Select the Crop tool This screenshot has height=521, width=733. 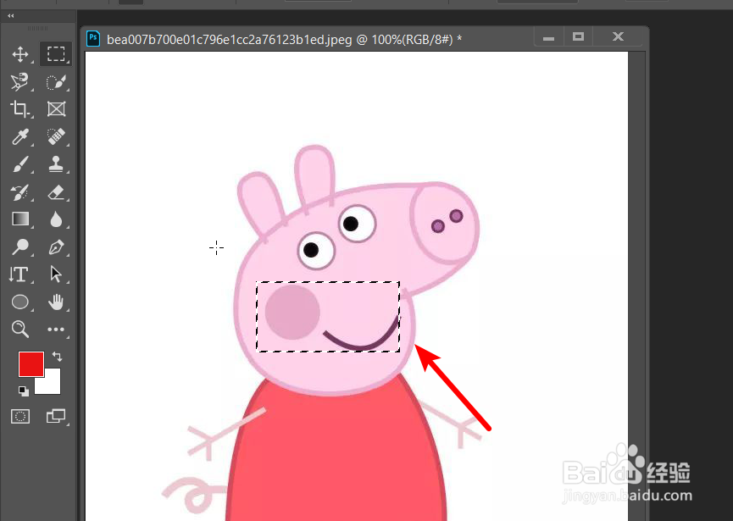[19, 109]
